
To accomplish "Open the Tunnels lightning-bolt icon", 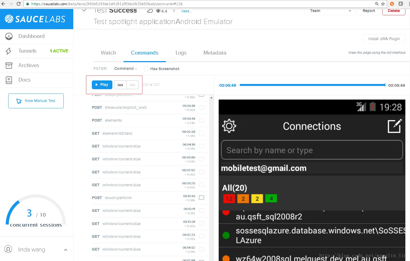I will [9, 51].
